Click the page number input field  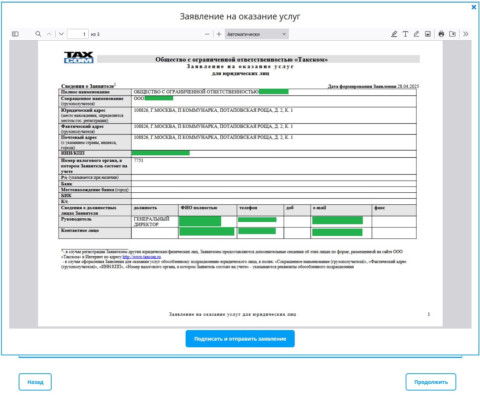[x=78, y=34]
